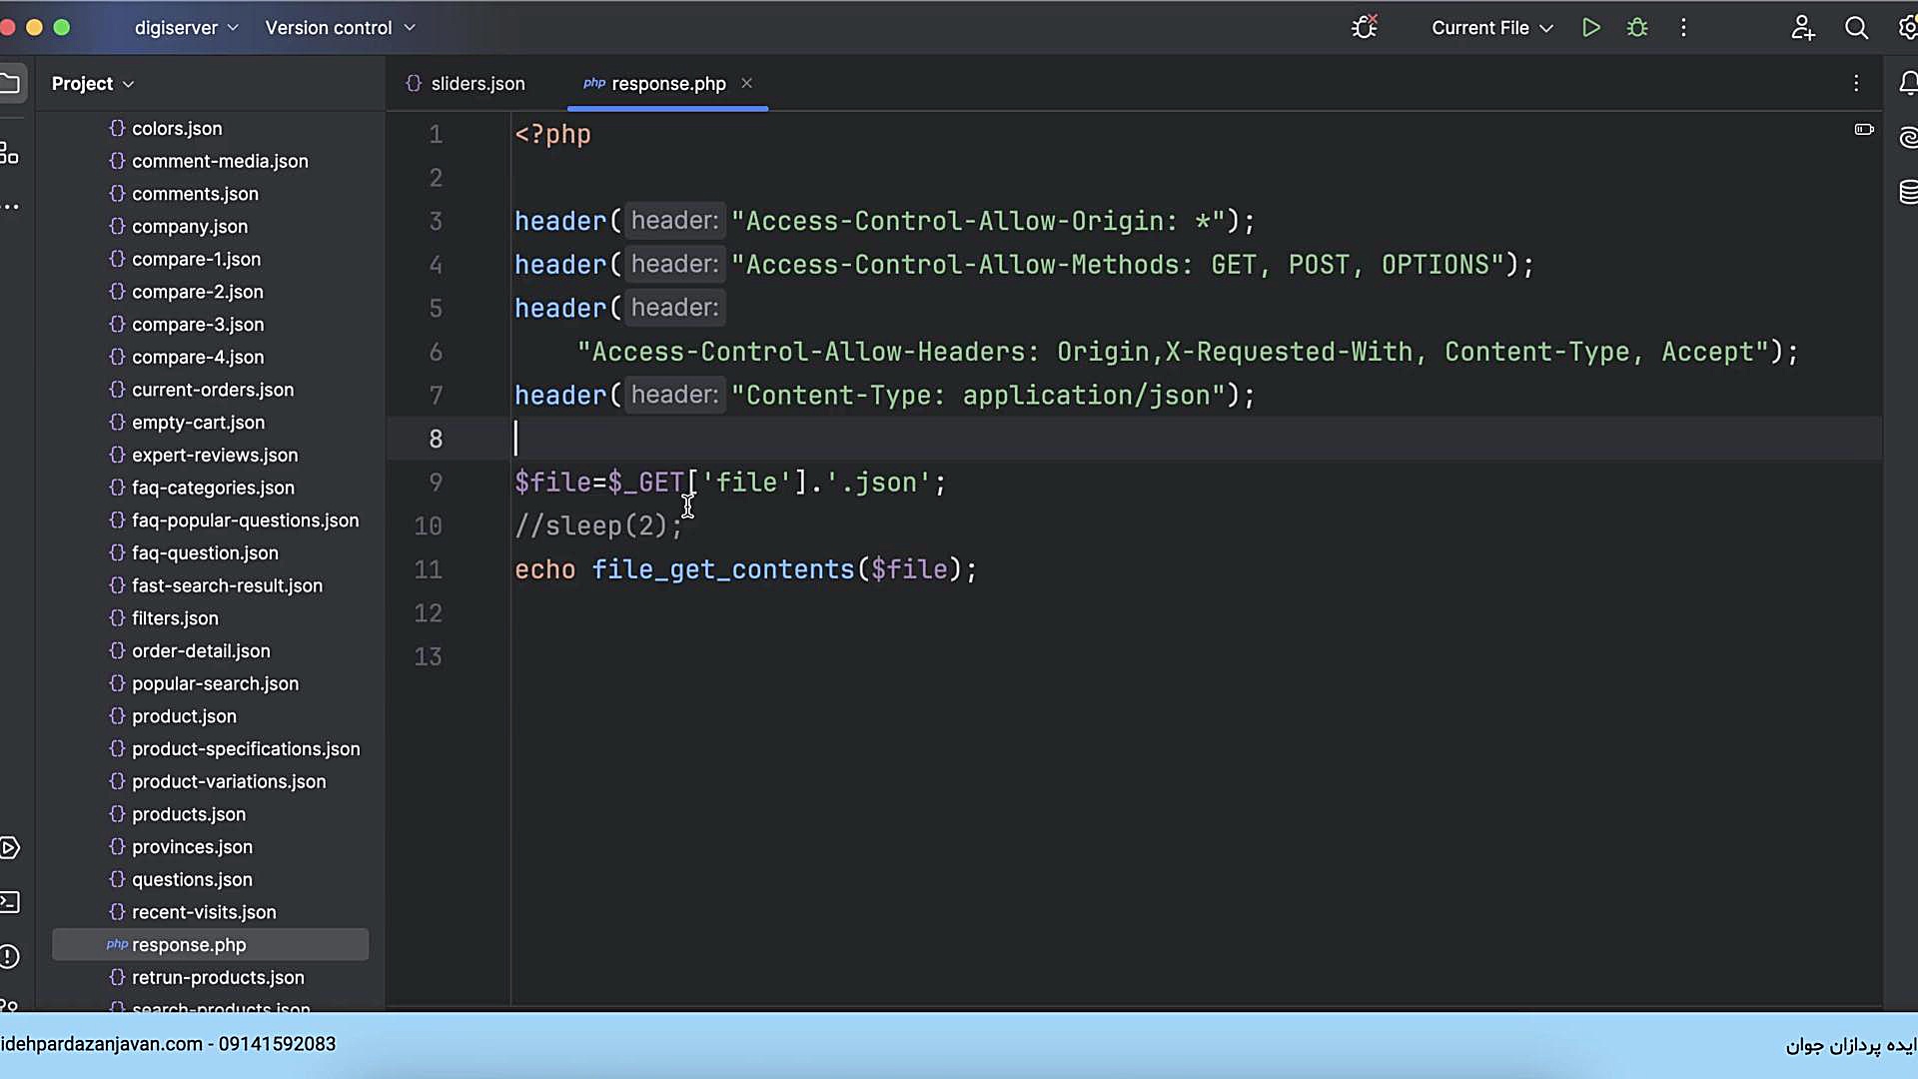This screenshot has height=1079, width=1918.
Task: Select compare-4.json file
Action: 198,357
